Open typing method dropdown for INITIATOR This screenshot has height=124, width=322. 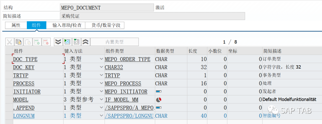[x=101, y=91]
